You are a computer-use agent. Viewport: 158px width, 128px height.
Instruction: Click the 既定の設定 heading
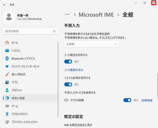pyautogui.click(x=74, y=117)
